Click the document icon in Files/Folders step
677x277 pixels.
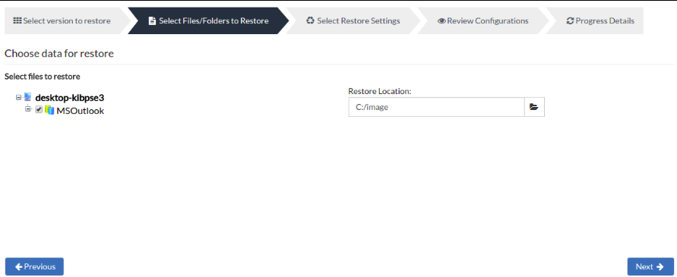tap(152, 20)
